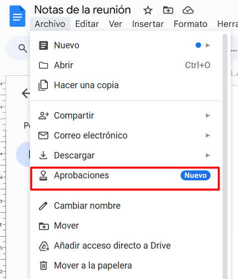Choose Hacer una copia

pos(125,85)
